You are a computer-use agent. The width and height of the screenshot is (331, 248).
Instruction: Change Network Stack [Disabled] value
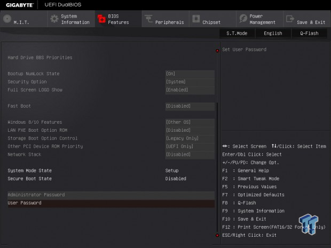[x=190, y=154]
